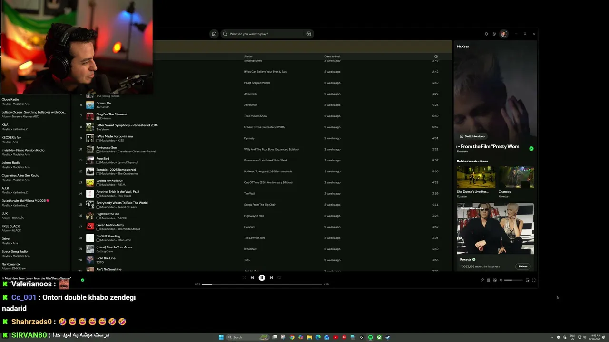
Task: Open Steam from the taskbar
Action: pos(387,337)
